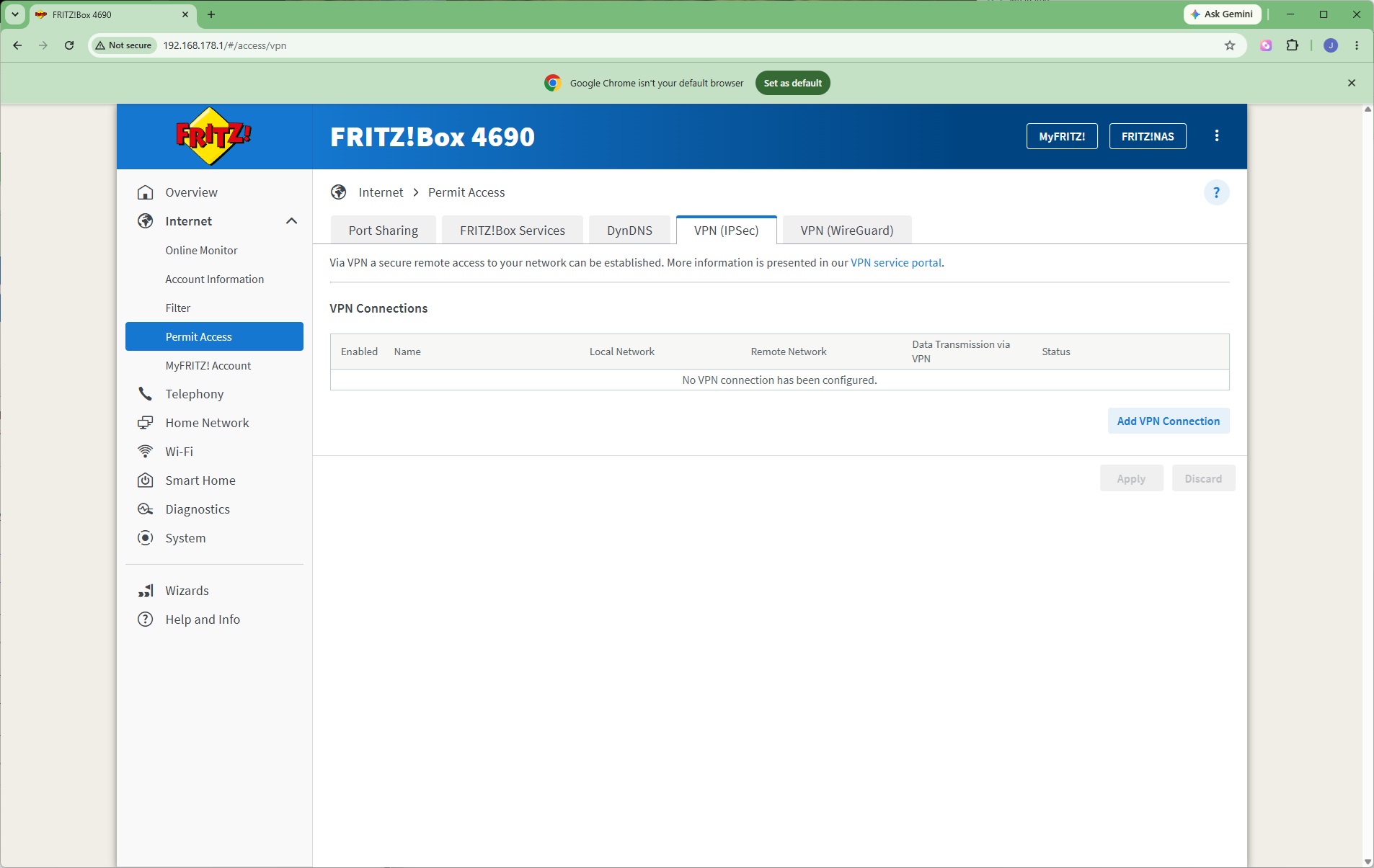The width and height of the screenshot is (1374, 868).
Task: Click the Enabled column header
Action: 359,352
